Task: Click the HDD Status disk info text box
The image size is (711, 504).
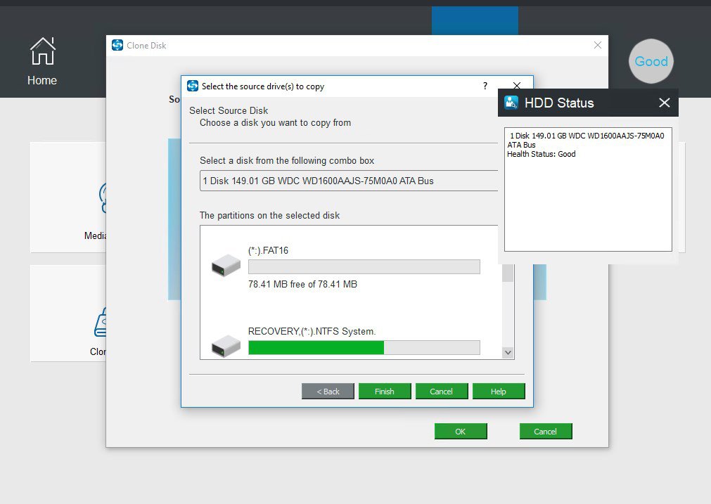Action: pos(588,188)
